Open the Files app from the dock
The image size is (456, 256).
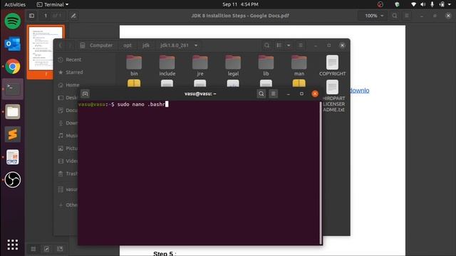(13, 112)
